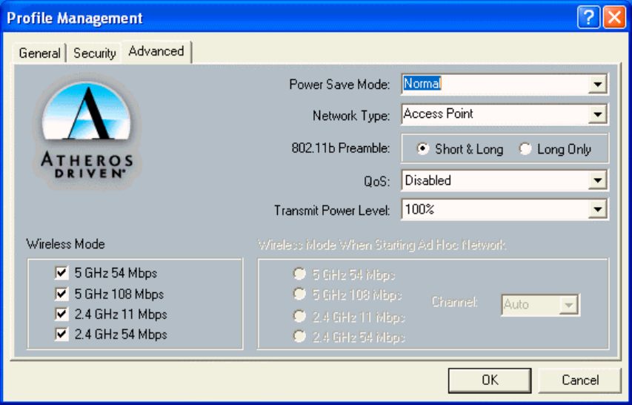Viewport: 632px width, 405px height.
Task: Click the Wireless Mode group label
Action: (65, 244)
